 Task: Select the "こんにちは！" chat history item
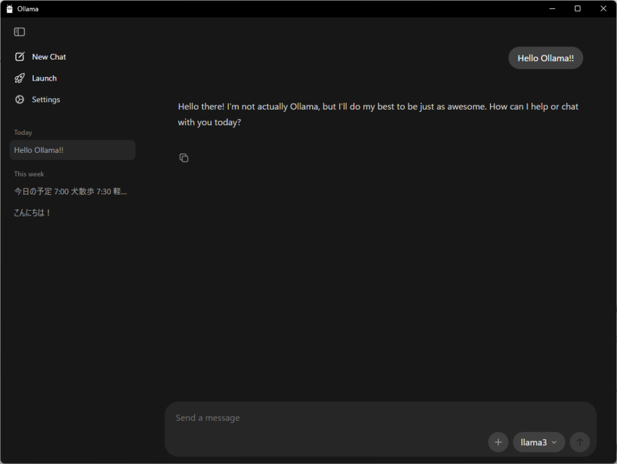33,212
